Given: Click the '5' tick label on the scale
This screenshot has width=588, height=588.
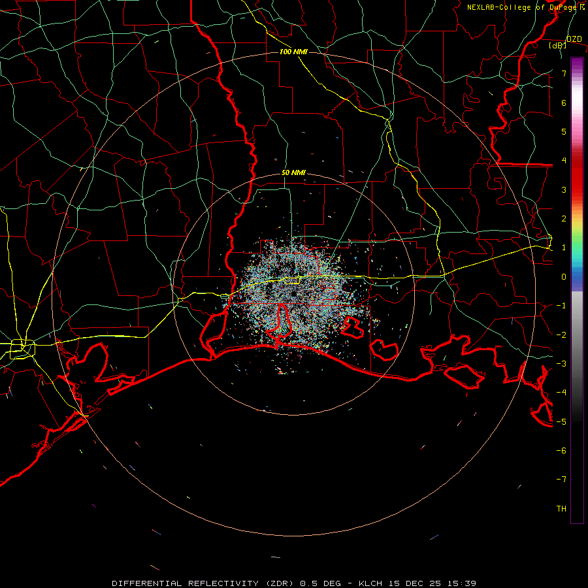Looking at the screenshot, I should point(564,131).
